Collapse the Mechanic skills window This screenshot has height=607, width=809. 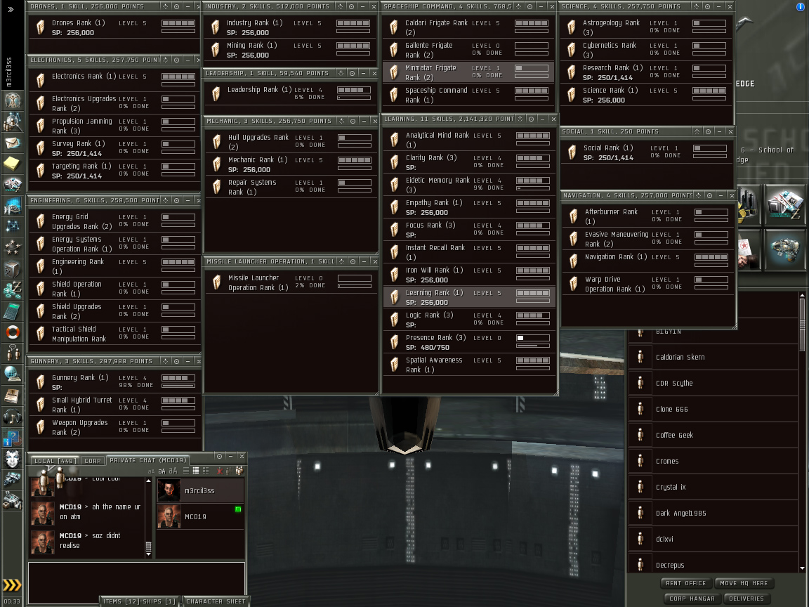364,122
